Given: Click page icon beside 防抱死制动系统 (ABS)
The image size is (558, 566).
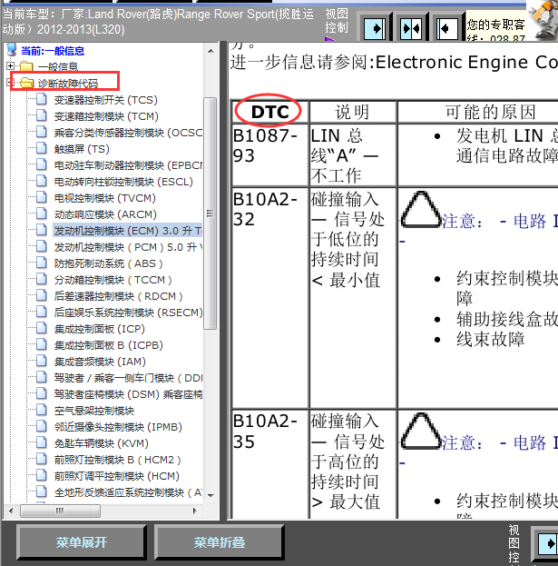Looking at the screenshot, I should click(x=42, y=263).
